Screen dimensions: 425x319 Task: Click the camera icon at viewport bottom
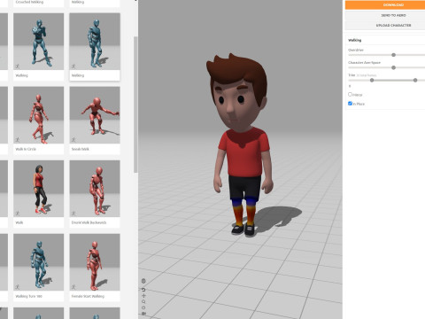click(143, 314)
